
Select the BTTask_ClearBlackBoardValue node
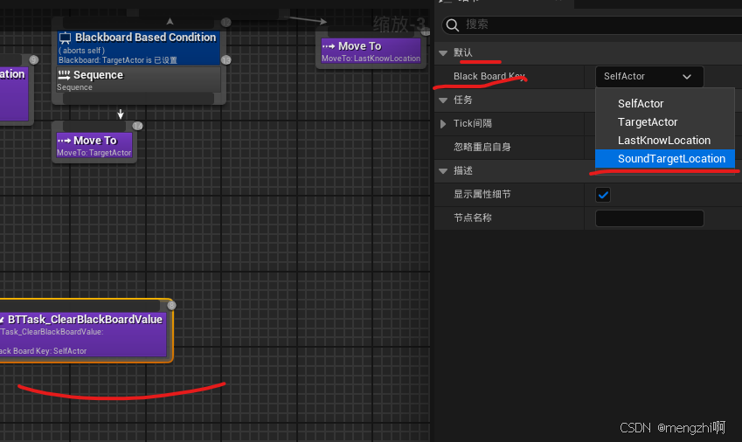point(84,331)
